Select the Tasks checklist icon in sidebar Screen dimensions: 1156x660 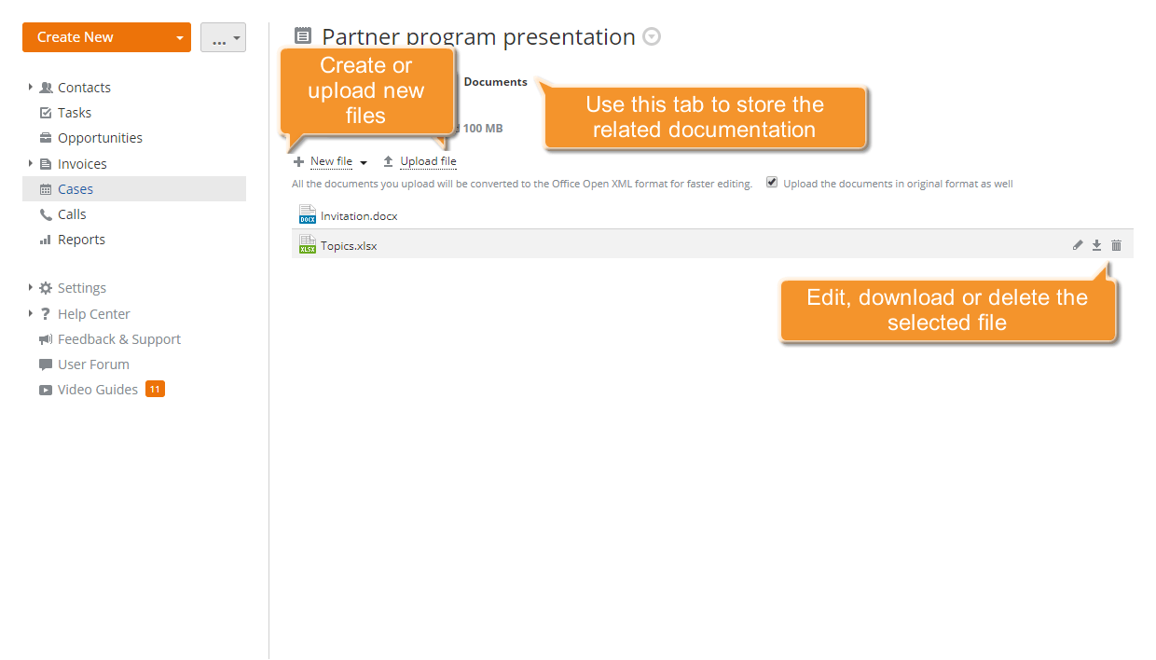point(45,112)
